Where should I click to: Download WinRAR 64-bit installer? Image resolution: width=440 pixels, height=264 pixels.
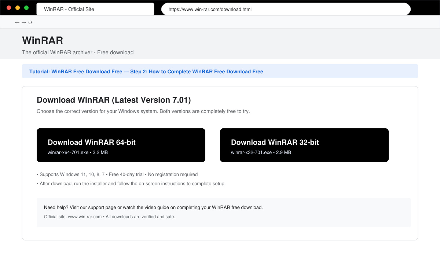tap(121, 145)
